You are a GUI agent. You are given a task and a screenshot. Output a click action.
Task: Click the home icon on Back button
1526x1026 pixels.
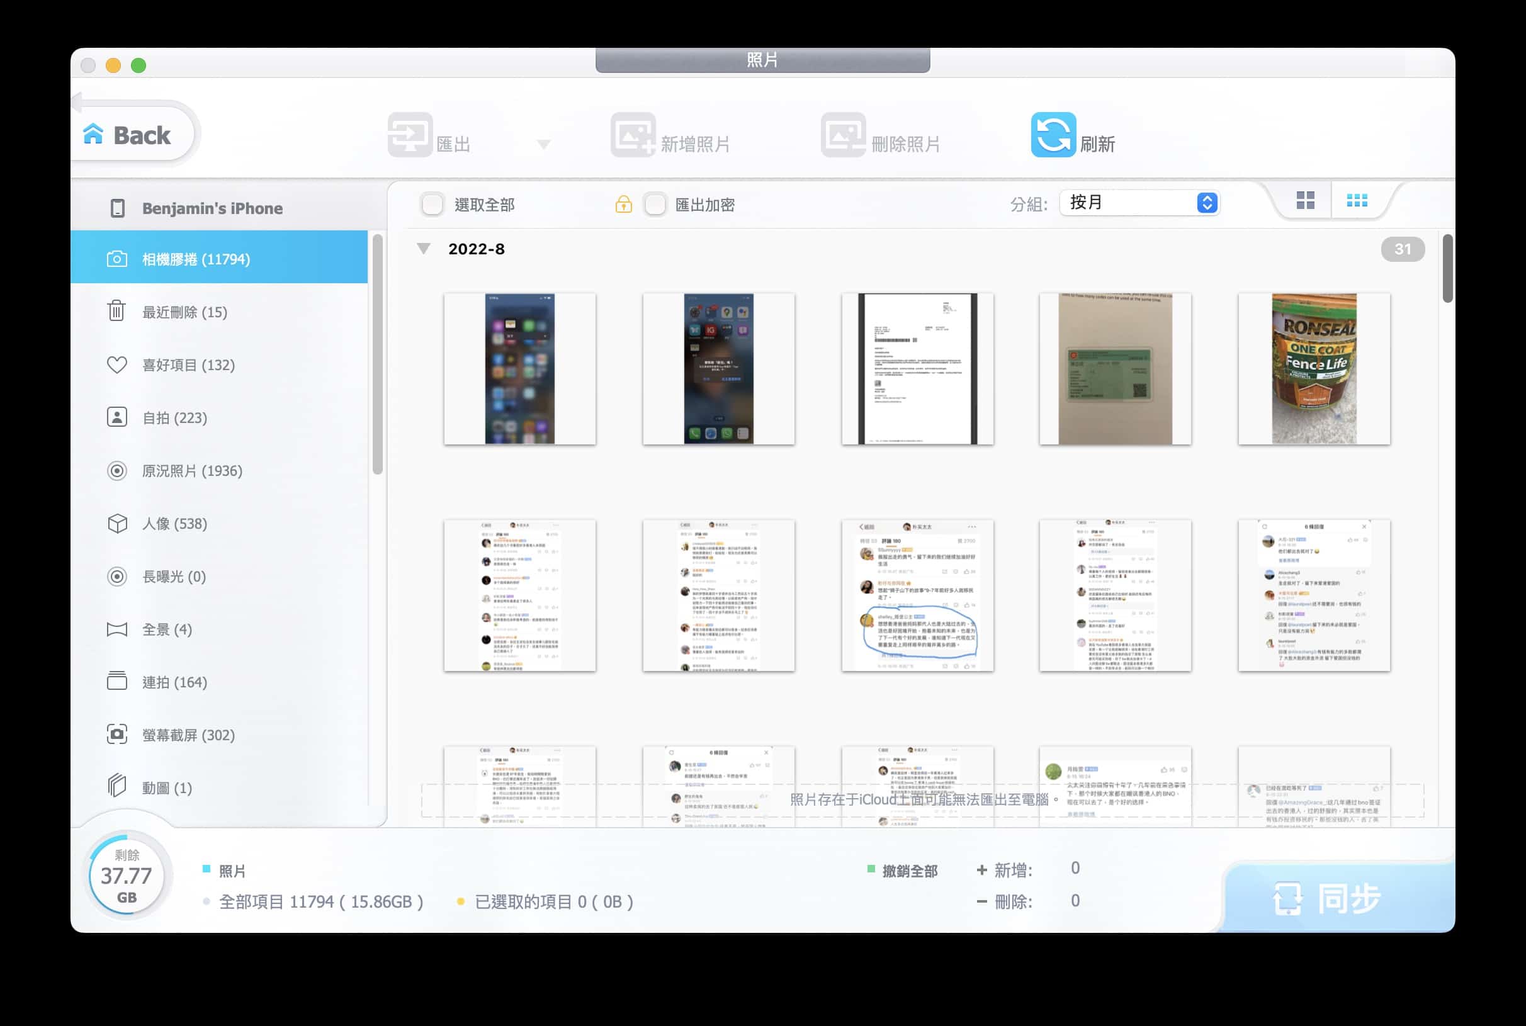tap(94, 134)
